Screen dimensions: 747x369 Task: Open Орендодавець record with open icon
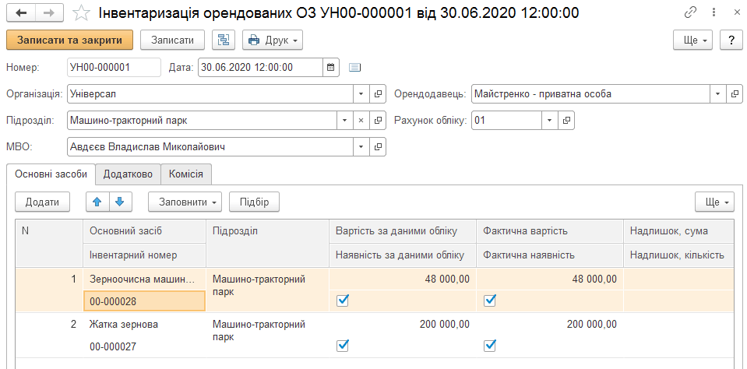[x=734, y=93]
